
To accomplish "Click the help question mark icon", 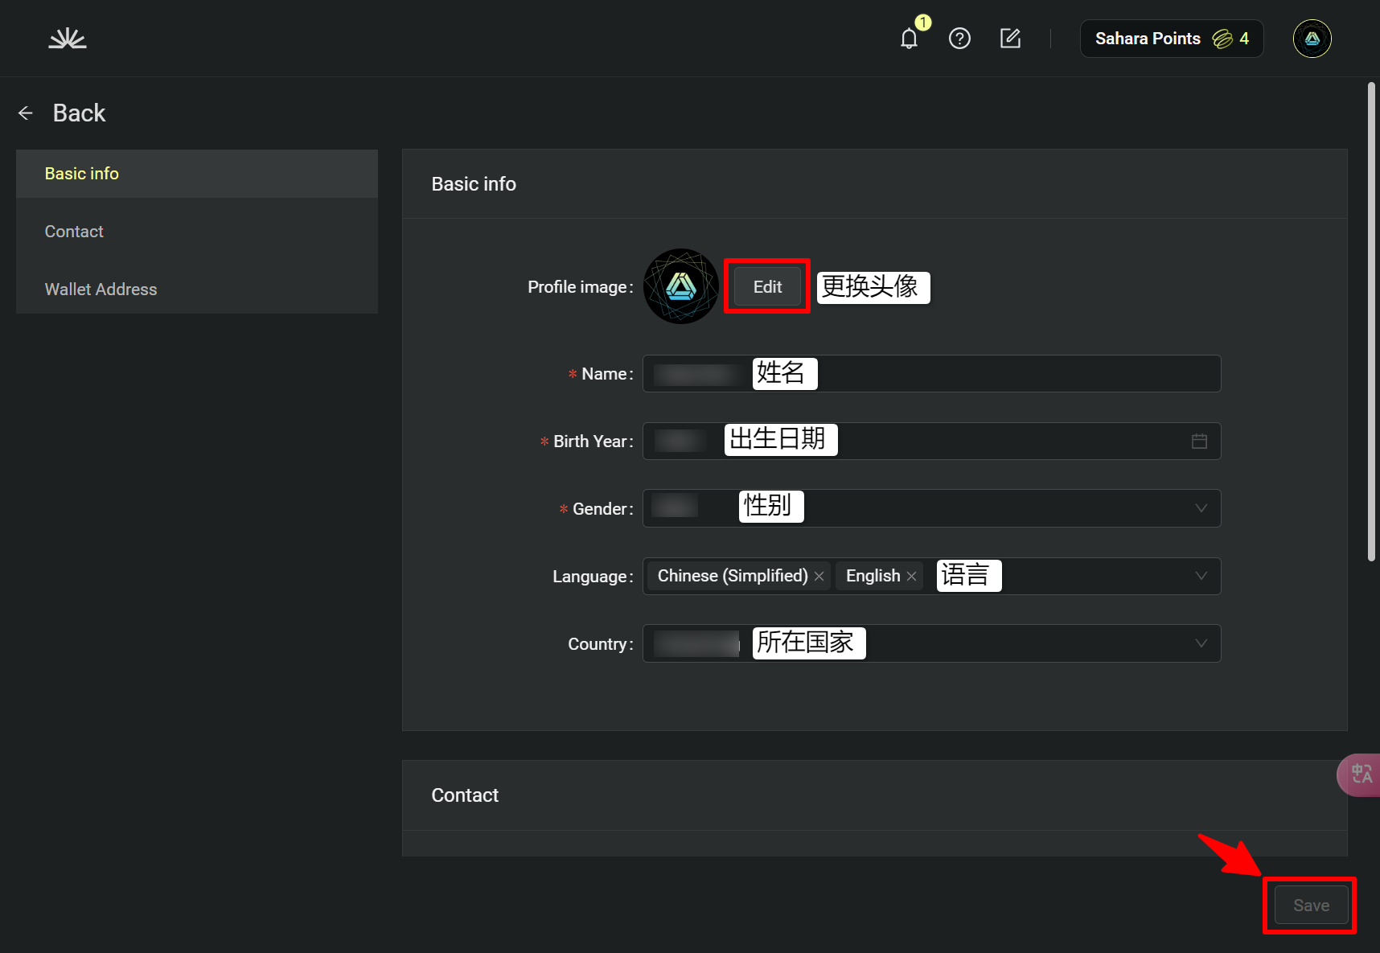I will coord(959,39).
